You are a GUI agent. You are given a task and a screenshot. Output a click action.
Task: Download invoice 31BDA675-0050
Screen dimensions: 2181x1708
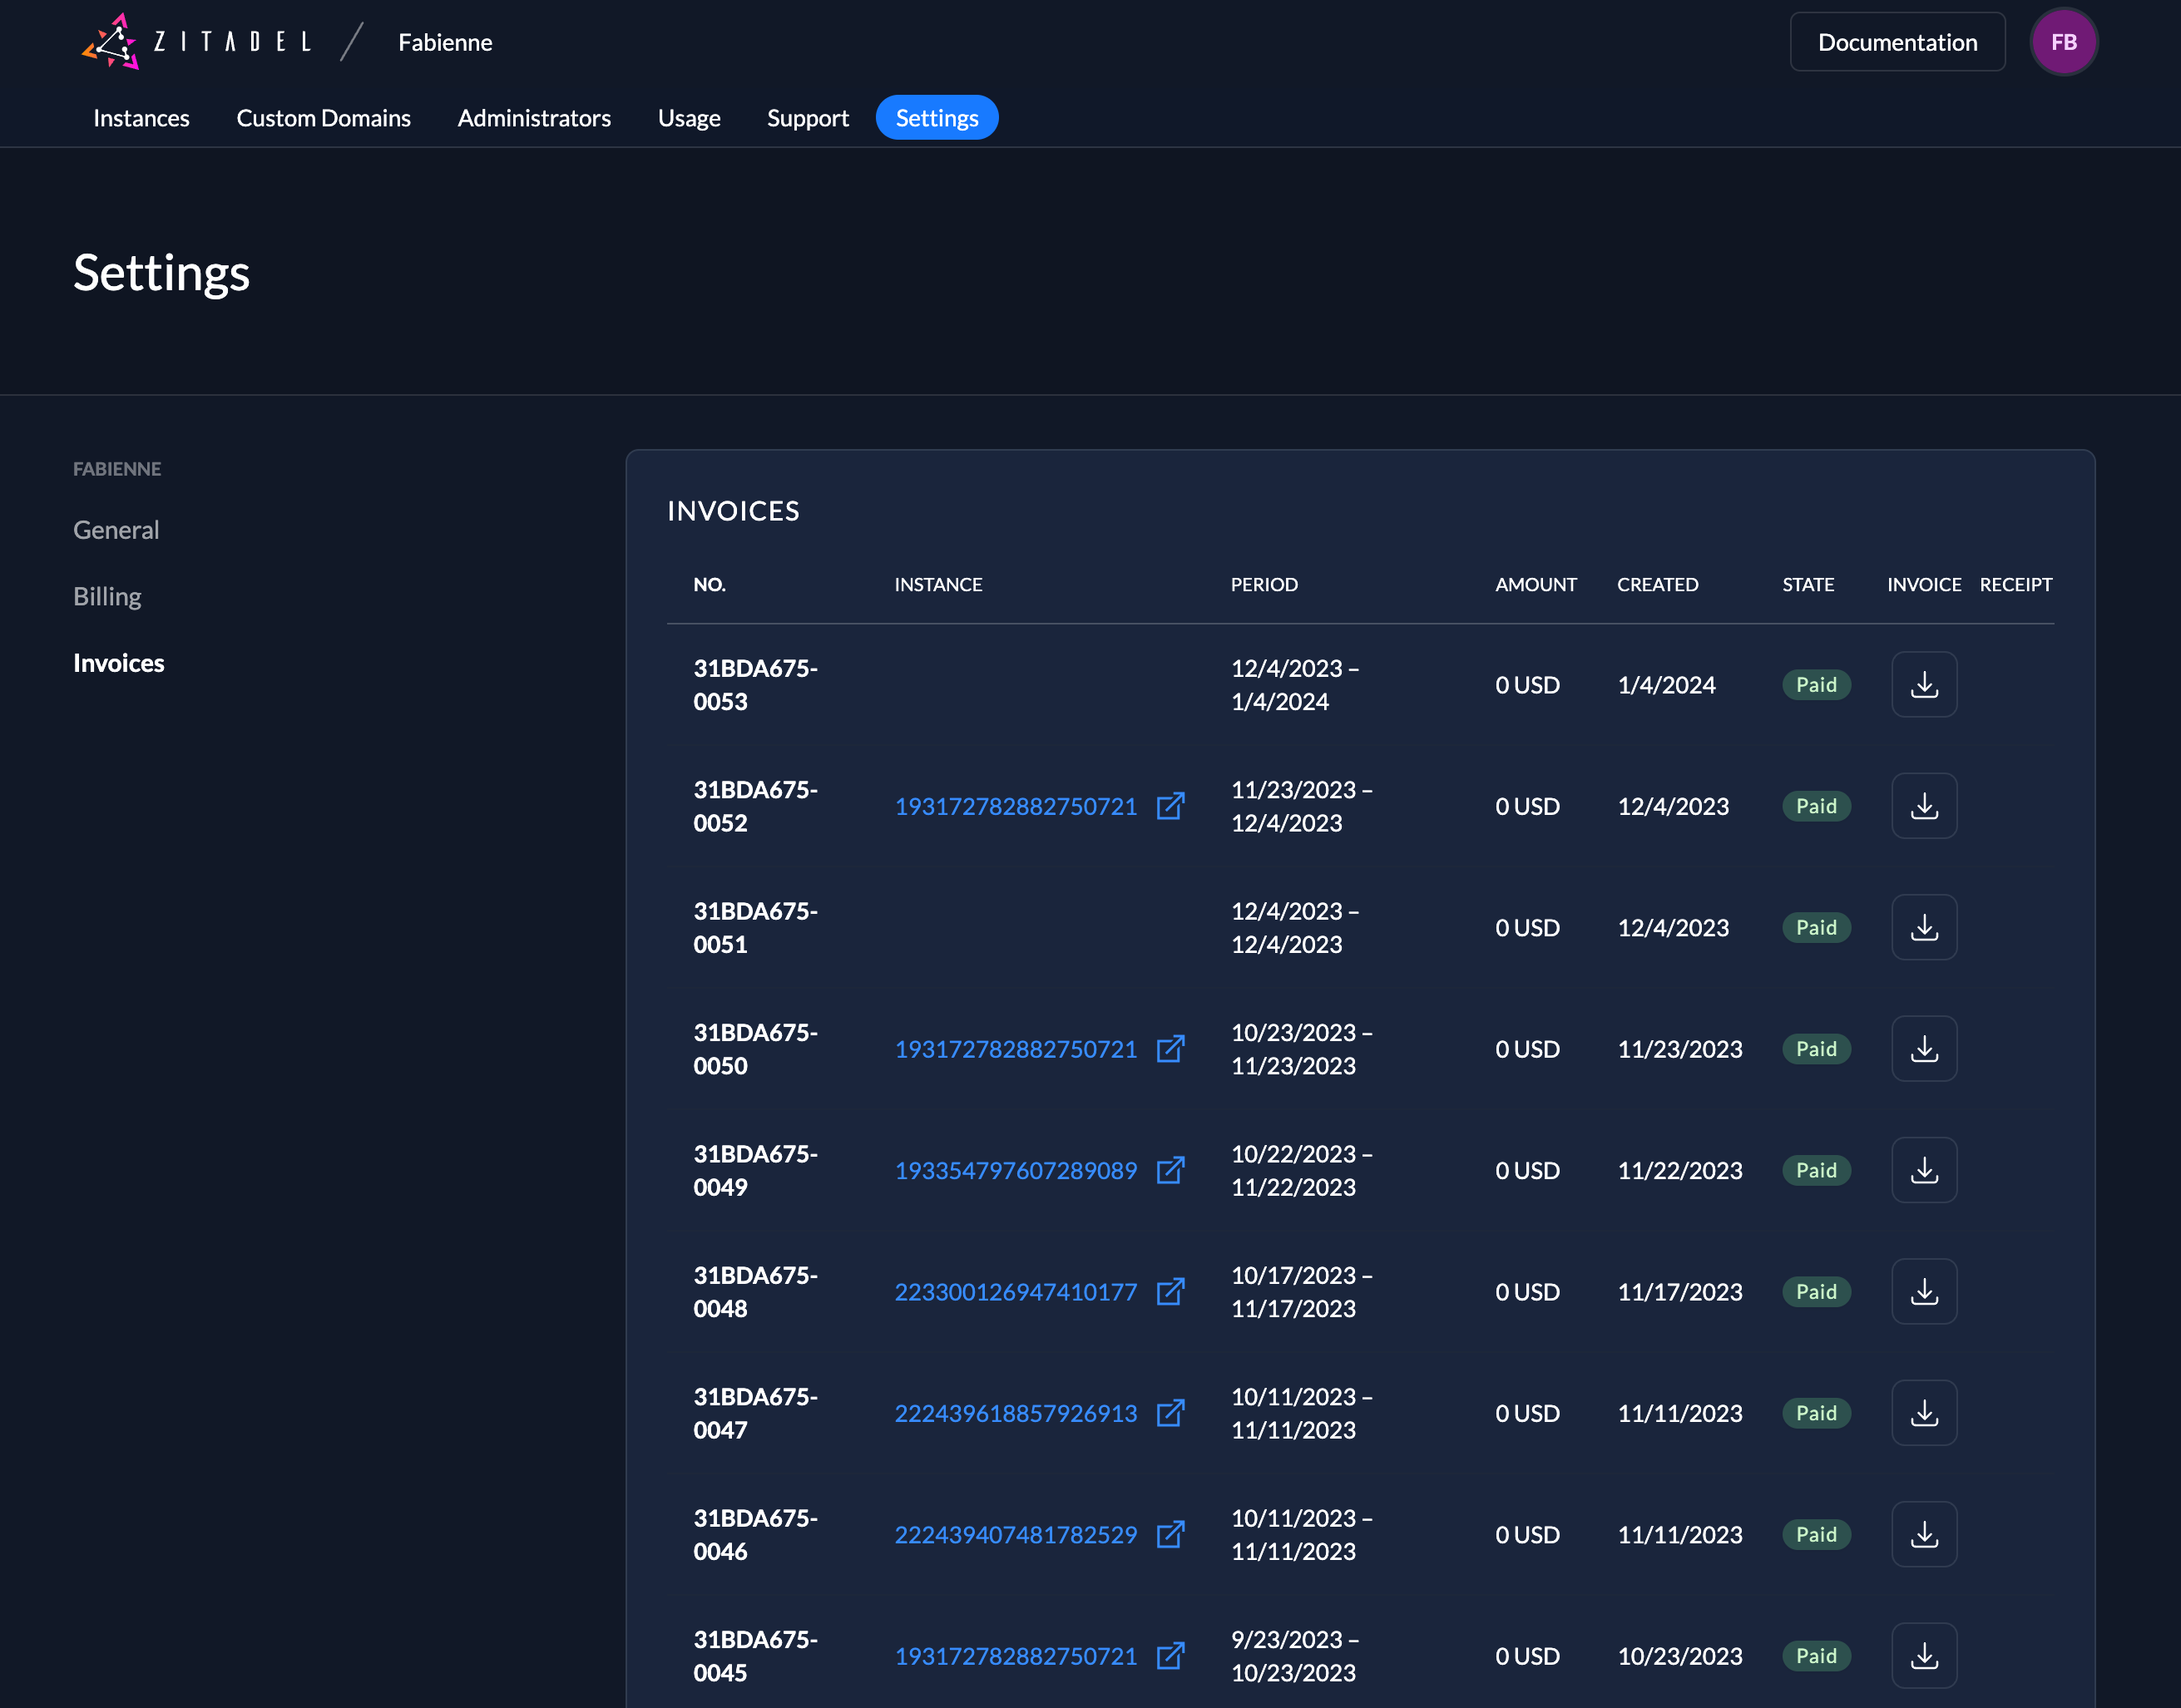(x=1924, y=1049)
